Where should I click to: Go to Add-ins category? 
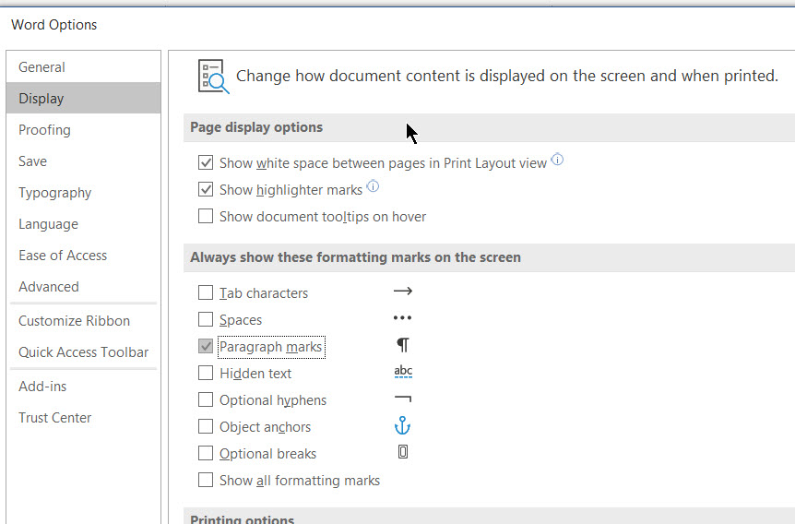click(x=84, y=387)
